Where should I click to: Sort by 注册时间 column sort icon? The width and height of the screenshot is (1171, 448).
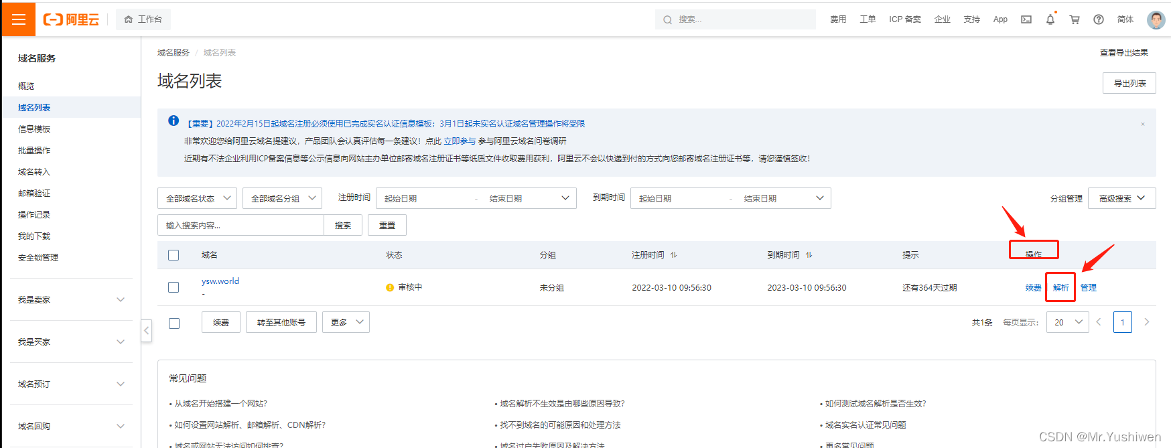(x=674, y=255)
